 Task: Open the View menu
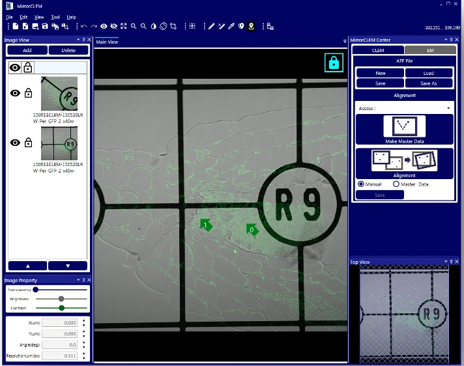pos(39,17)
